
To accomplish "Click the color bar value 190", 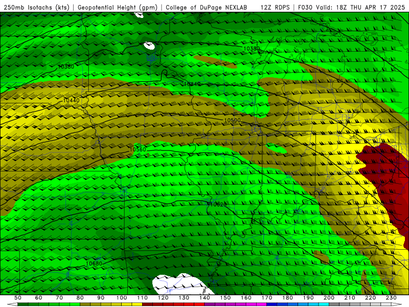I will tap(308, 298).
